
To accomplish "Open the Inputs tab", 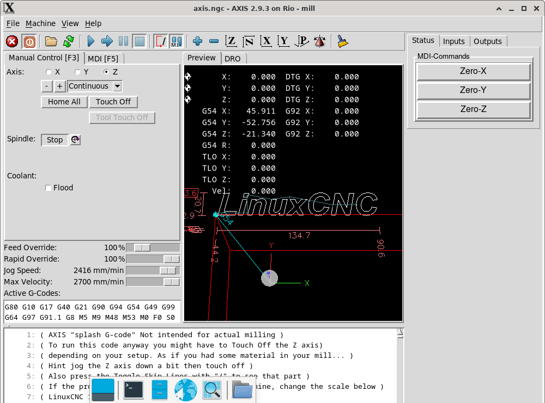I will point(453,41).
